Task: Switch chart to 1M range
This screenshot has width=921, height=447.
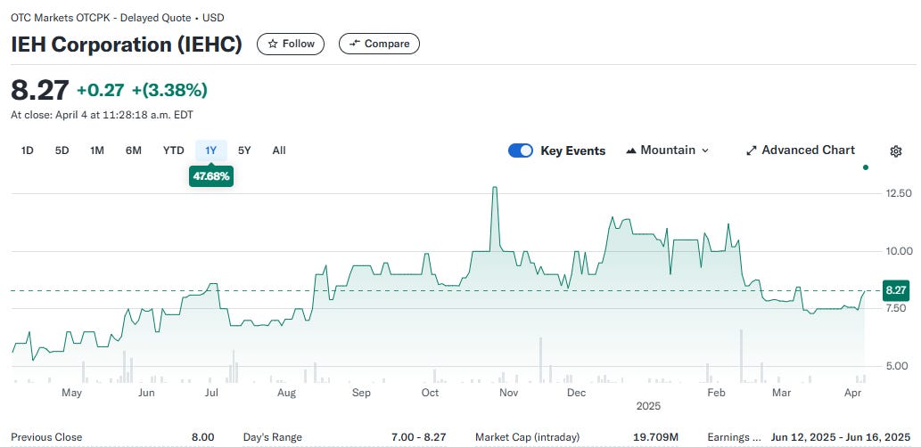Action: (97, 150)
